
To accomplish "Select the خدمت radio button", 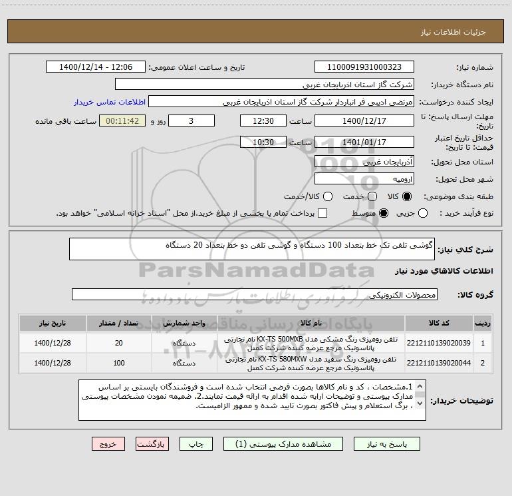I will (372, 196).
